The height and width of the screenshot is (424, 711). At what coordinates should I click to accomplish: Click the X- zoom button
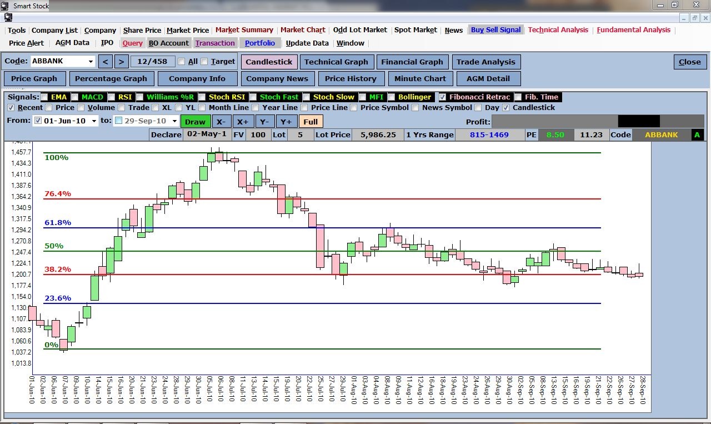coord(221,121)
